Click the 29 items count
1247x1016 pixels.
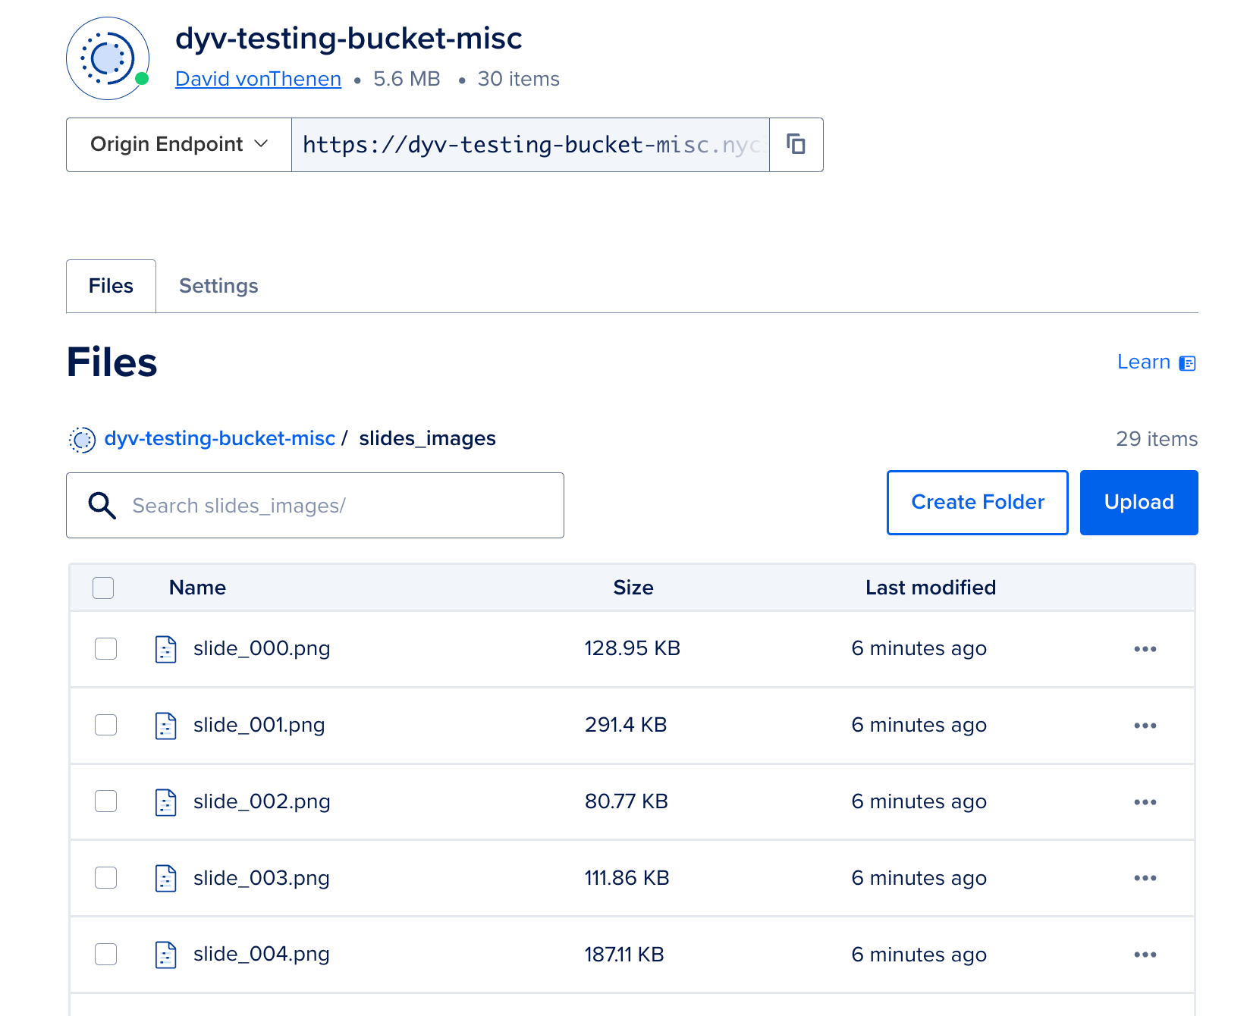tap(1157, 439)
